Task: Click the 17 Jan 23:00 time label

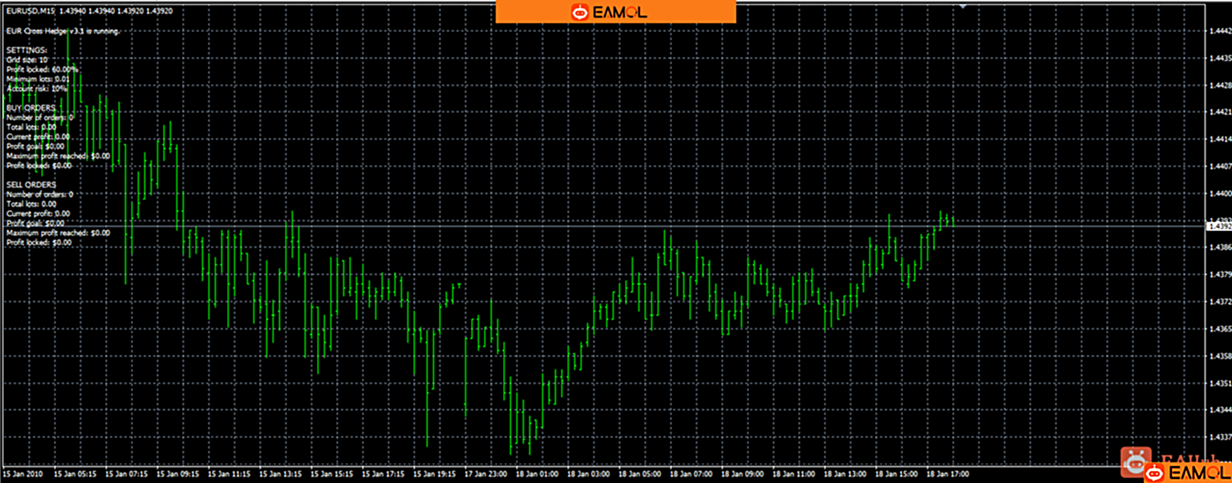Action: point(486,474)
